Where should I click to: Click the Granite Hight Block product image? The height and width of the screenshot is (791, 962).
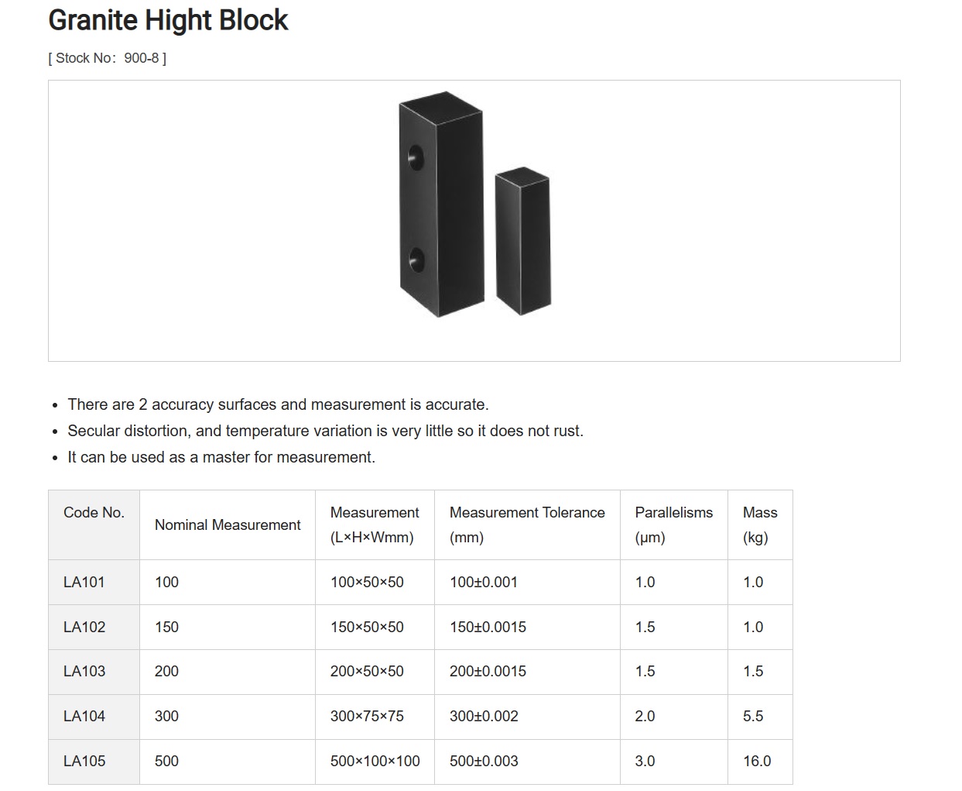click(474, 205)
